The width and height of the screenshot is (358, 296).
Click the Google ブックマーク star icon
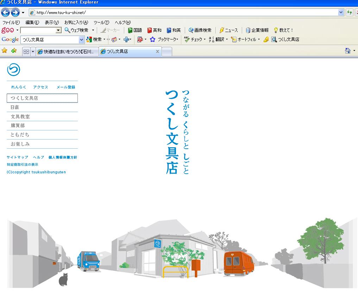click(x=152, y=39)
